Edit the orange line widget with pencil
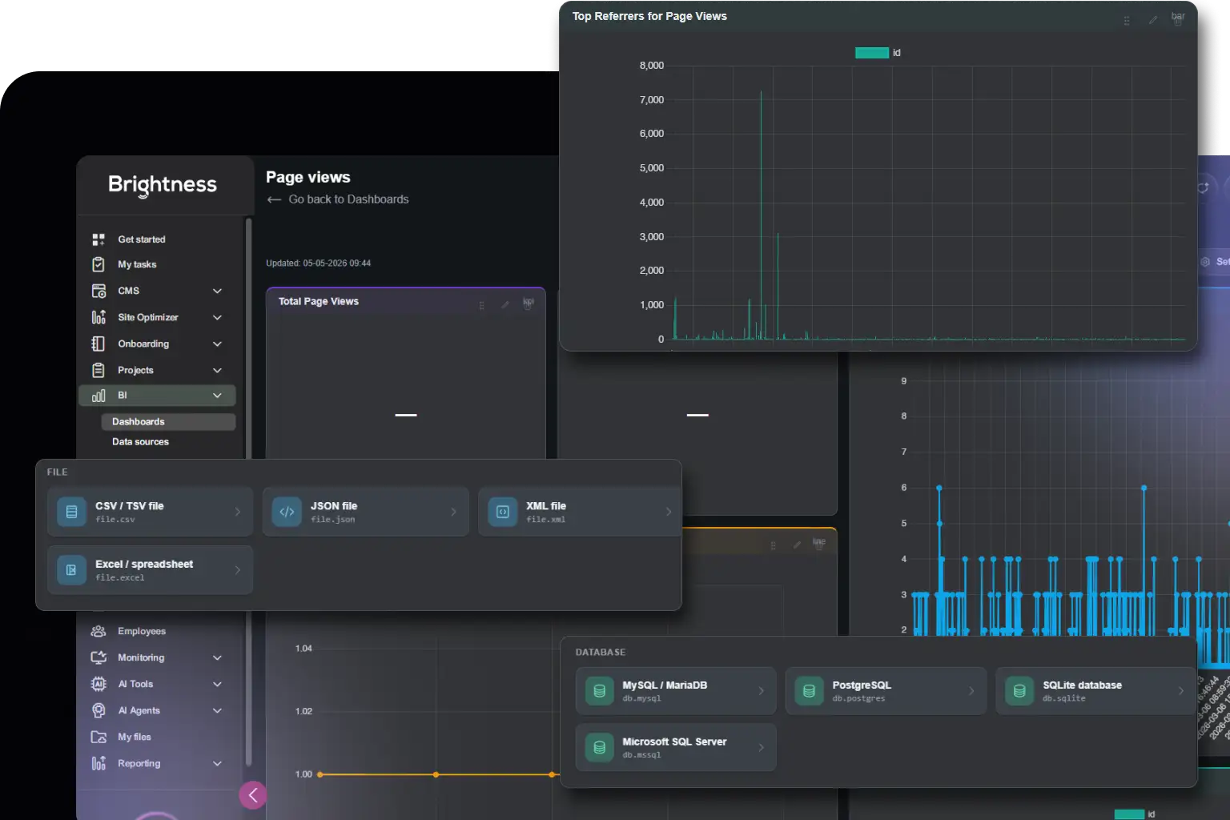The width and height of the screenshot is (1230, 820). [797, 545]
